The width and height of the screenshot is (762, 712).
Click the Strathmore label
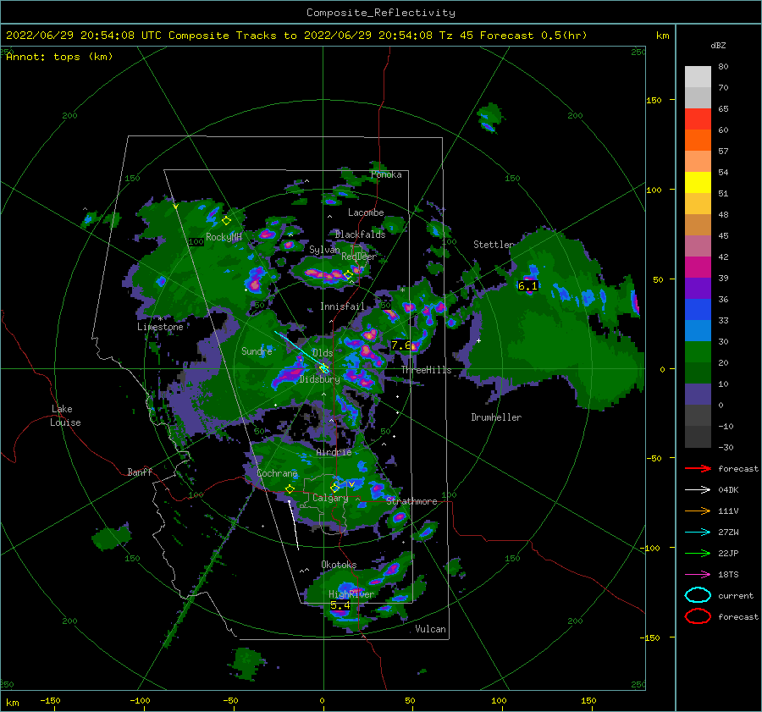click(411, 501)
